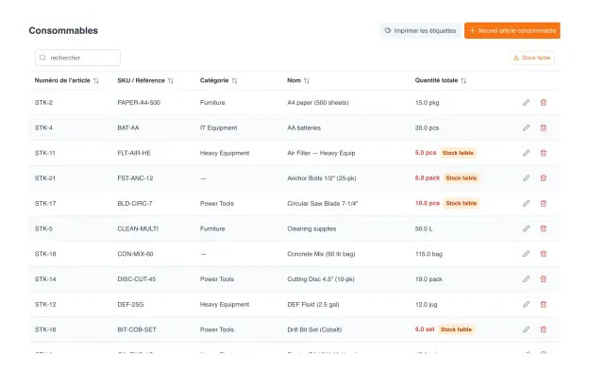Viewport: 589px width, 370px height.
Task: Select the PAPER-A4-500 SKU cell
Action: tap(139, 103)
